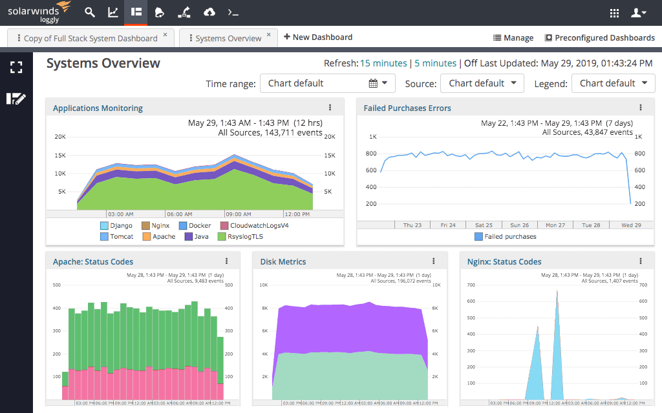The height and width of the screenshot is (413, 662).
Task: Click the edit dashboard icon in the sidebar
Action: (16, 98)
